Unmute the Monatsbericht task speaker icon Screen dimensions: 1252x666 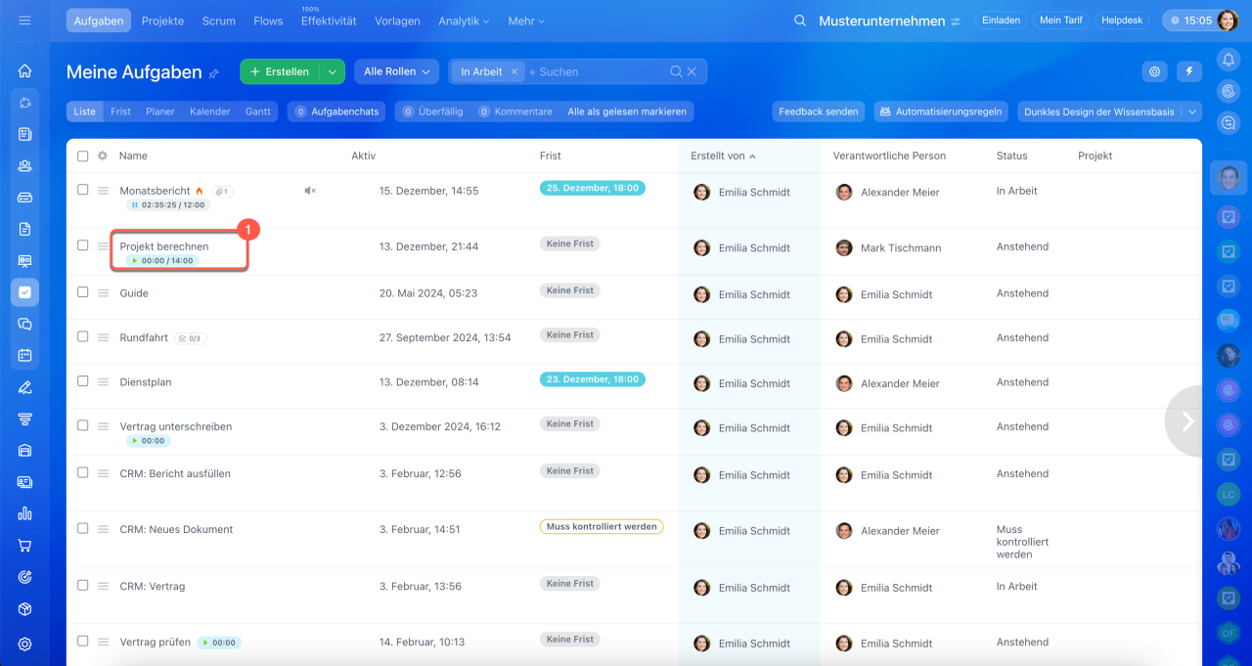tap(310, 191)
